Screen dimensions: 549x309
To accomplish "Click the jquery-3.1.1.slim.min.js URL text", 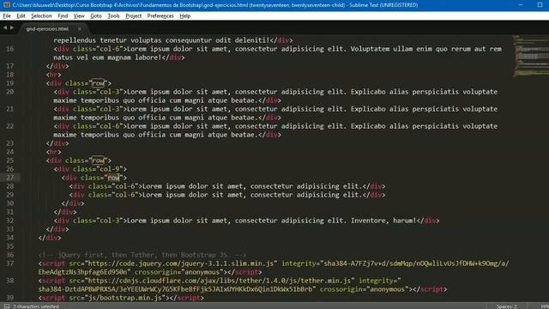I will (x=180, y=264).
